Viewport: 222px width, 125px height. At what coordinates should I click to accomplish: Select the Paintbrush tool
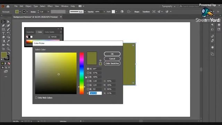tap(8, 29)
